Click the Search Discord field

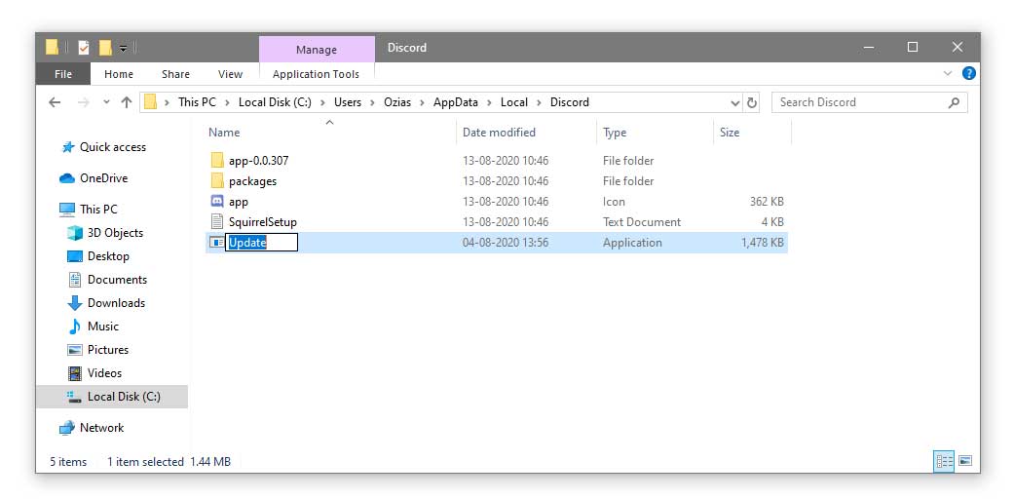click(x=869, y=102)
